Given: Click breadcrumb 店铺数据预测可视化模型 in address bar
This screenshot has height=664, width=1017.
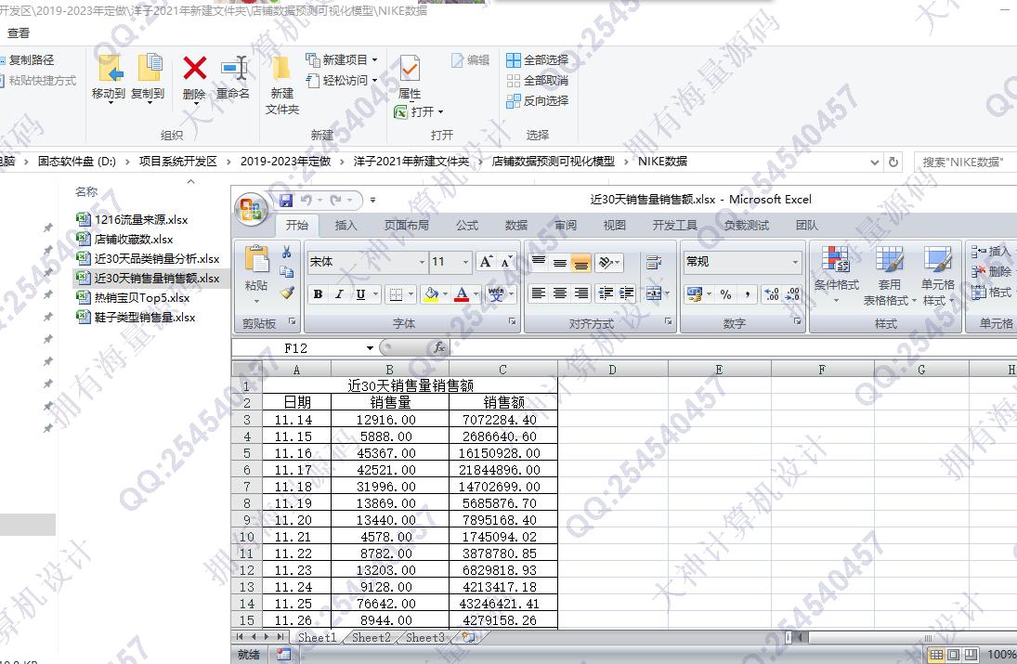Looking at the screenshot, I should coord(554,162).
